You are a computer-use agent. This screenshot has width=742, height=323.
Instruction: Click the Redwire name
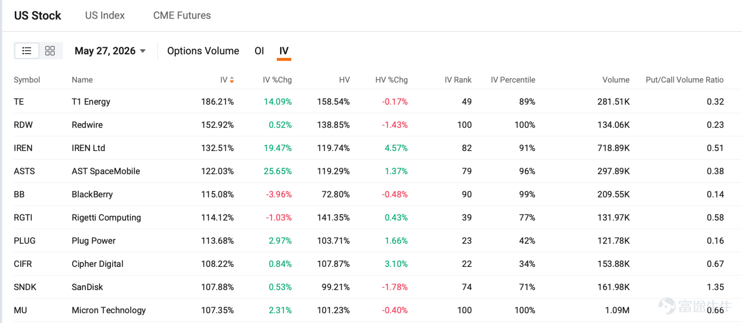tap(87, 125)
